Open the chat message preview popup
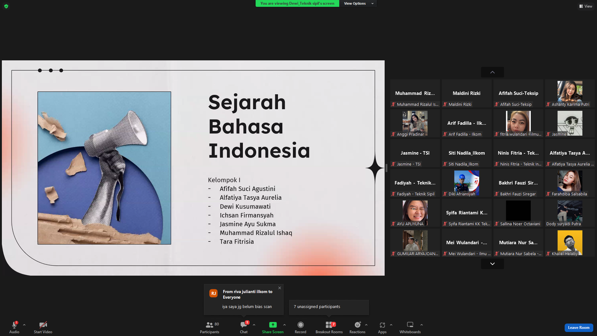Viewport: 597px width, 336px height. pyautogui.click(x=244, y=299)
